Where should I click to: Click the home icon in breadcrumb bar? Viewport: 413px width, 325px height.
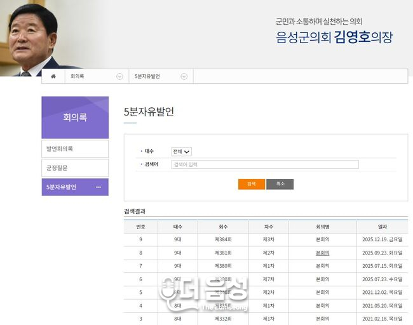coord(53,76)
